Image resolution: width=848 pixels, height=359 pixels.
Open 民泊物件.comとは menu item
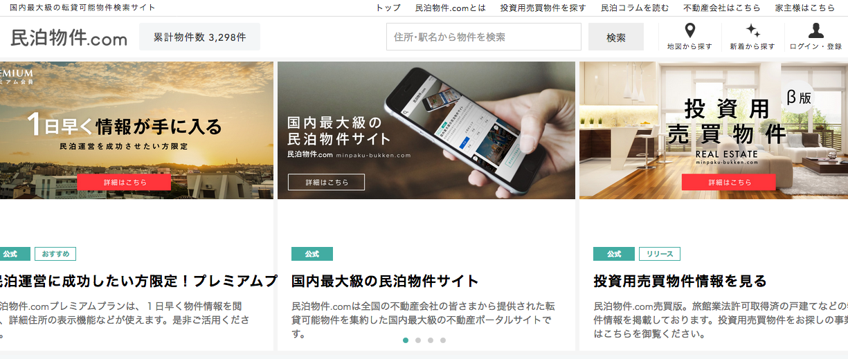[451, 8]
